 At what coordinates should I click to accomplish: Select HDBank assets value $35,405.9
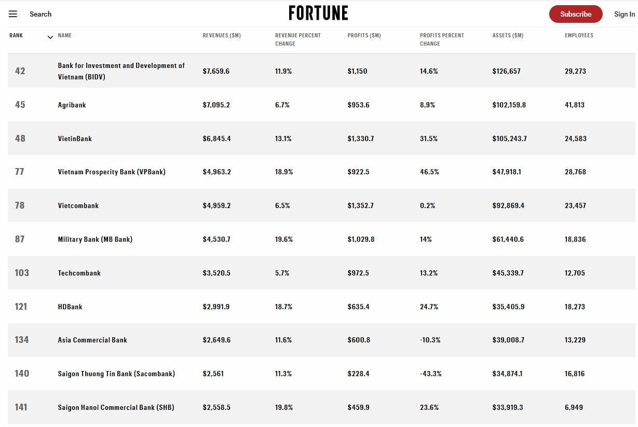pos(508,307)
